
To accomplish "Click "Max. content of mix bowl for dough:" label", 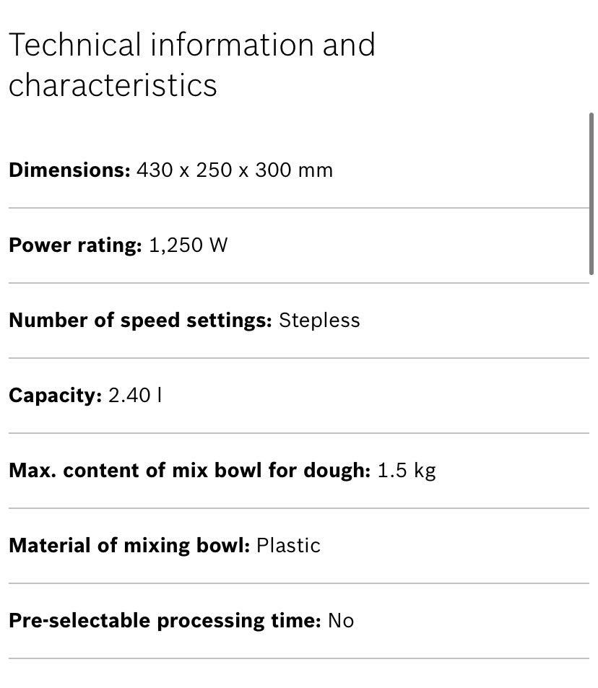I will pyautogui.click(x=189, y=471).
